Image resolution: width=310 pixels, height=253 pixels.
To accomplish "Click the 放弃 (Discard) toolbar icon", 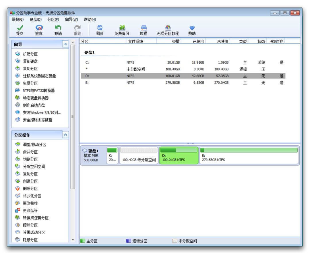I will pyautogui.click(x=39, y=28).
